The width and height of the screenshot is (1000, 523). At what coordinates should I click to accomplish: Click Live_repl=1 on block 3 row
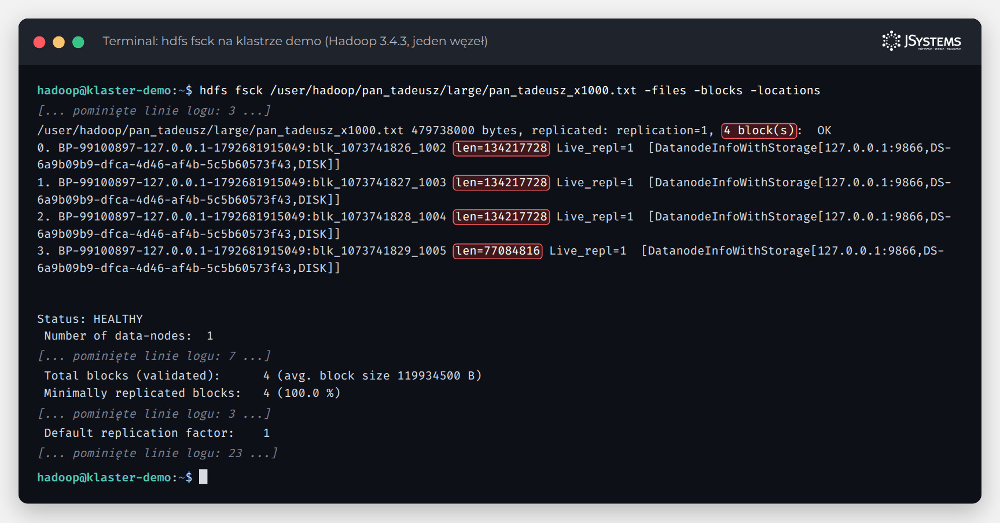[x=587, y=251]
